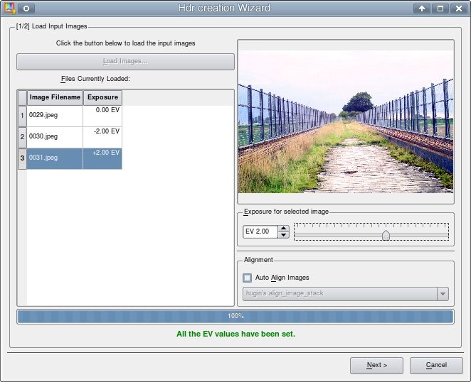The height and width of the screenshot is (382, 471).
Task: Click the Cancel button
Action: pos(436,366)
